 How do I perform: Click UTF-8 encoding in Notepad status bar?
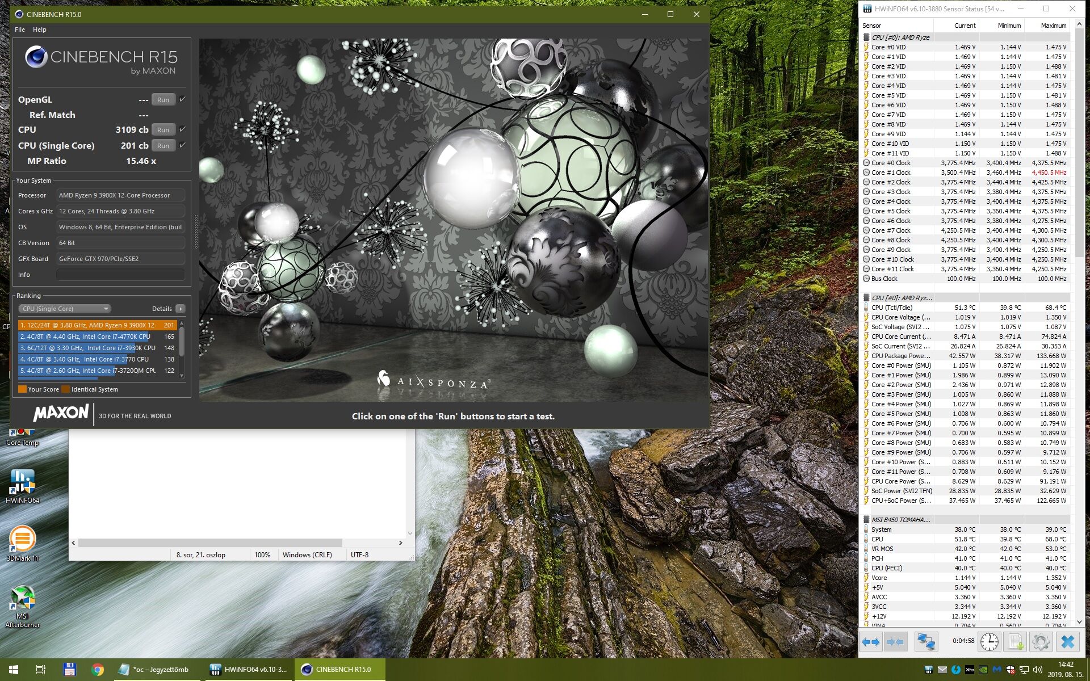click(x=359, y=555)
